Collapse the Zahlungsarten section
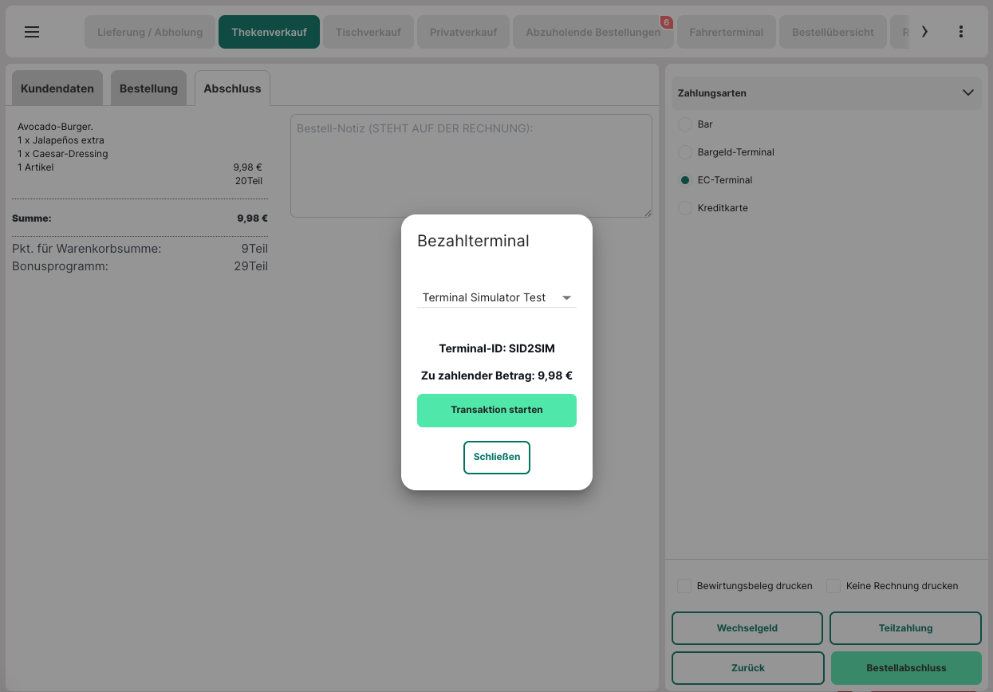This screenshot has width=993, height=692. point(967,93)
